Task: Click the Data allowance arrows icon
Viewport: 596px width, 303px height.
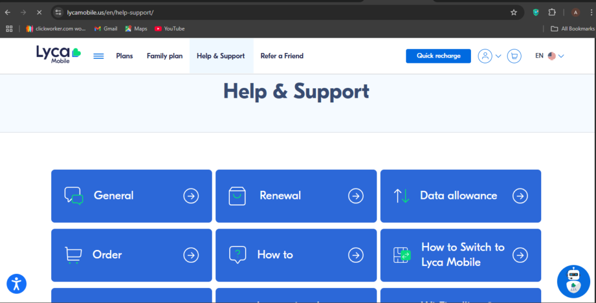Action: (402, 196)
